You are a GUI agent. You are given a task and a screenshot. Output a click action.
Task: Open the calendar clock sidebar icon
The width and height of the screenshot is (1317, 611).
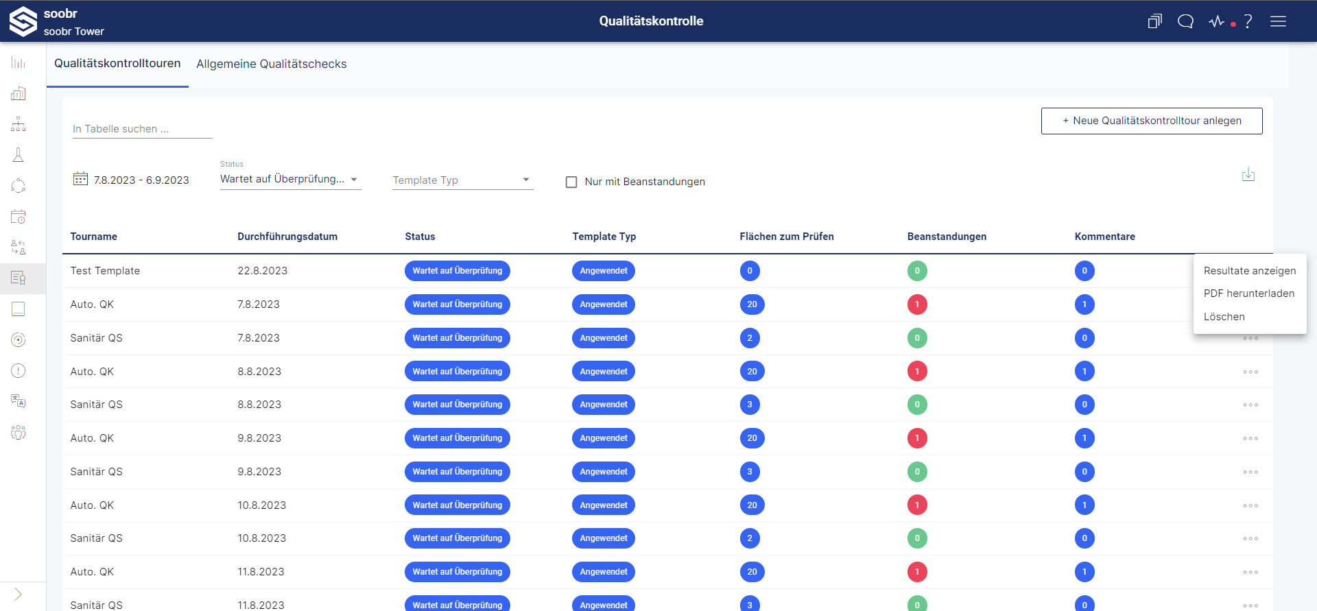click(19, 217)
